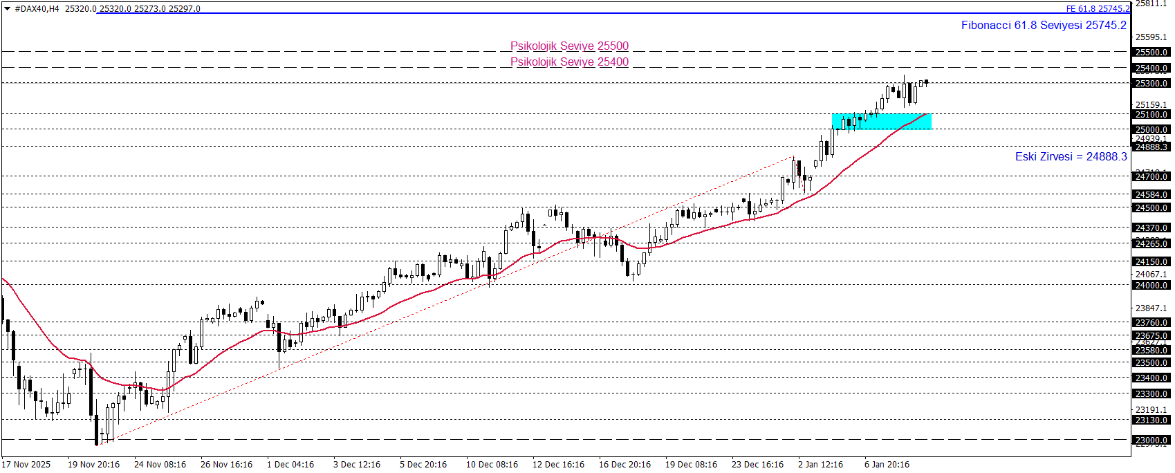The width and height of the screenshot is (1175, 473).
Task: Click the 19 Nov 20:16 time label
Action: (x=93, y=464)
